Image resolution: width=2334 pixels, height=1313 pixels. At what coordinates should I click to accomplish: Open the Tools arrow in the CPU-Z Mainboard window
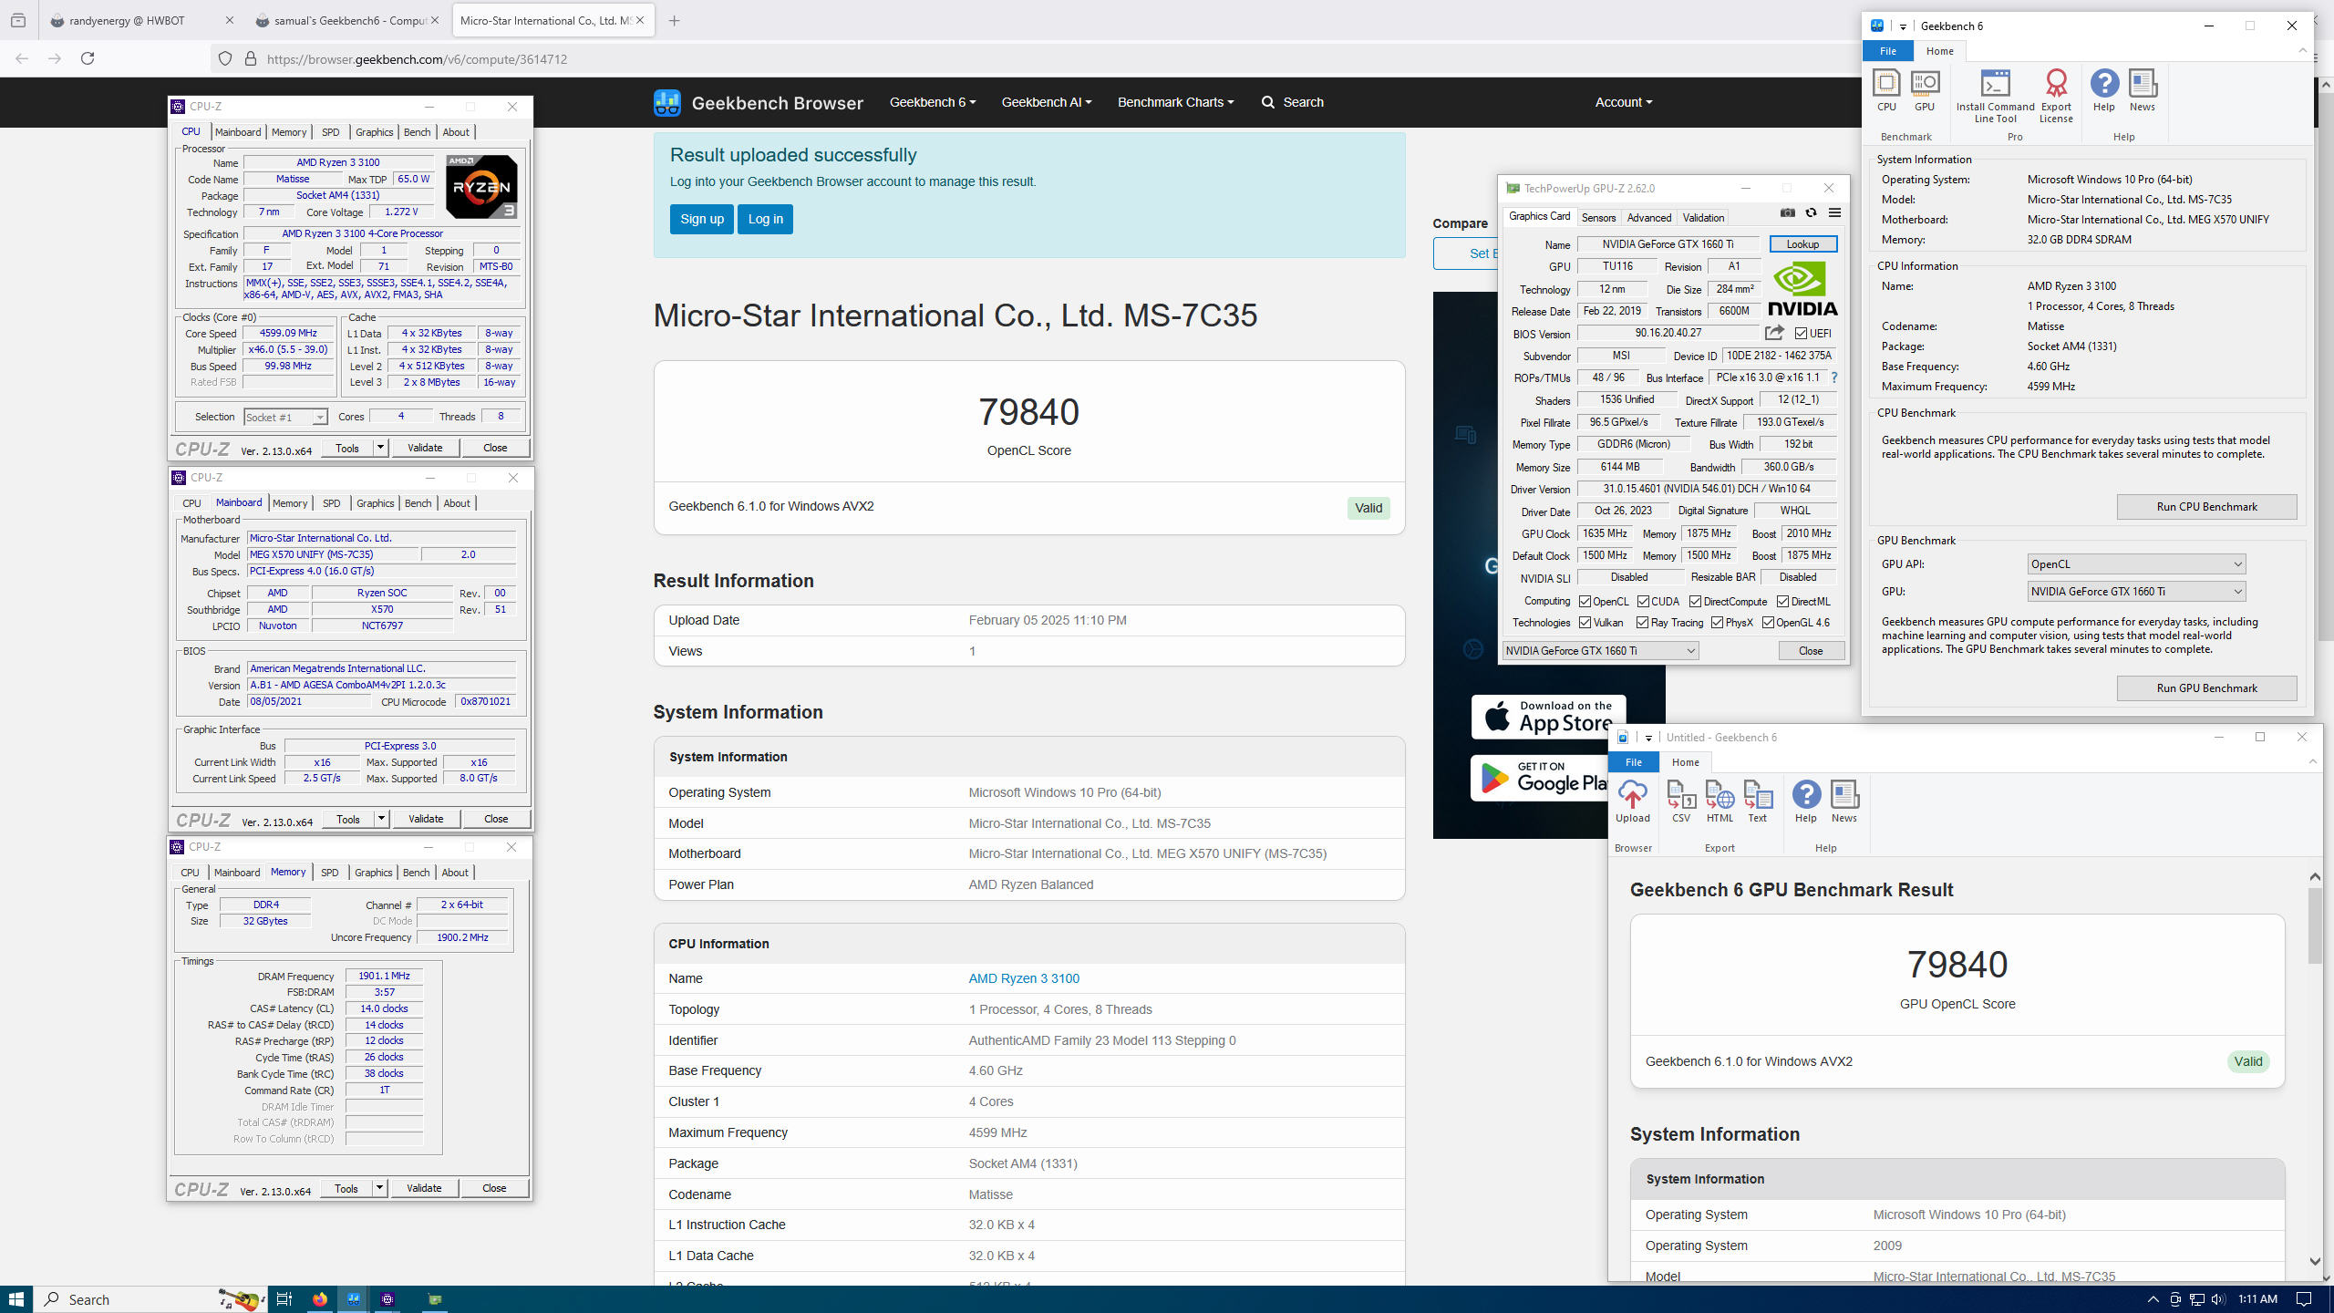pos(382,819)
